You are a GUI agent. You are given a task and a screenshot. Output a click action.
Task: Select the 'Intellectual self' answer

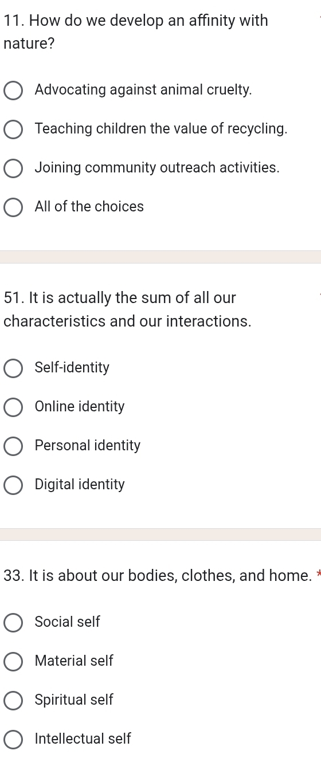14,740
